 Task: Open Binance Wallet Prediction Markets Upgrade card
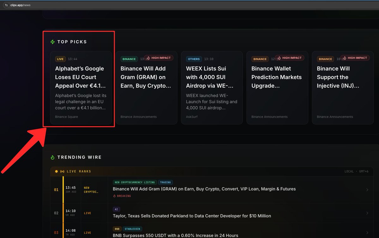(x=277, y=88)
